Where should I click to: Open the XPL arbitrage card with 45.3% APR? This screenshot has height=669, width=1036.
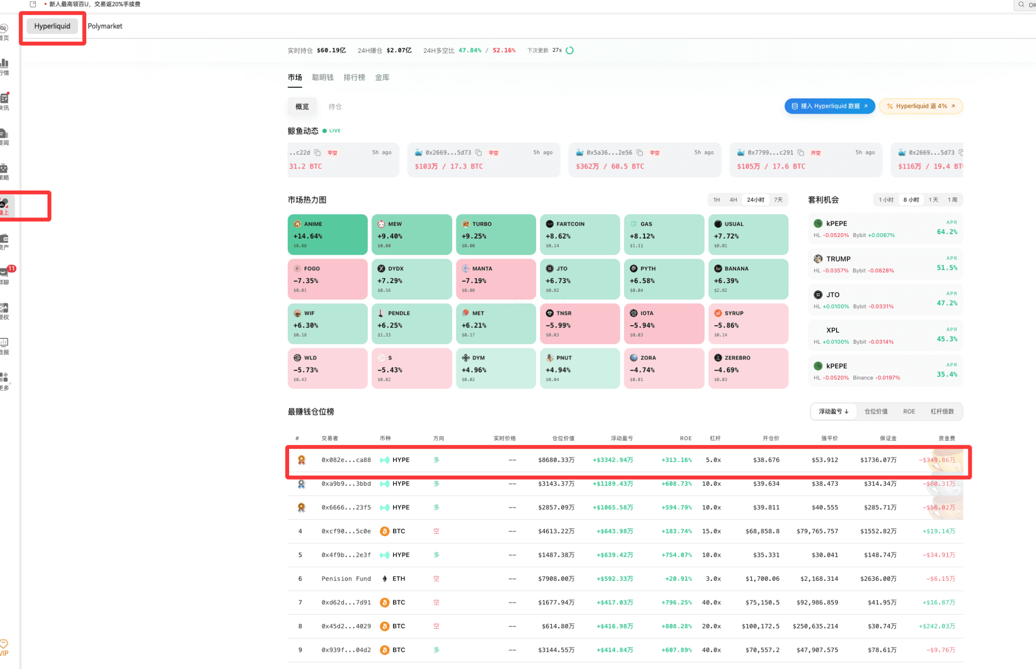(886, 336)
